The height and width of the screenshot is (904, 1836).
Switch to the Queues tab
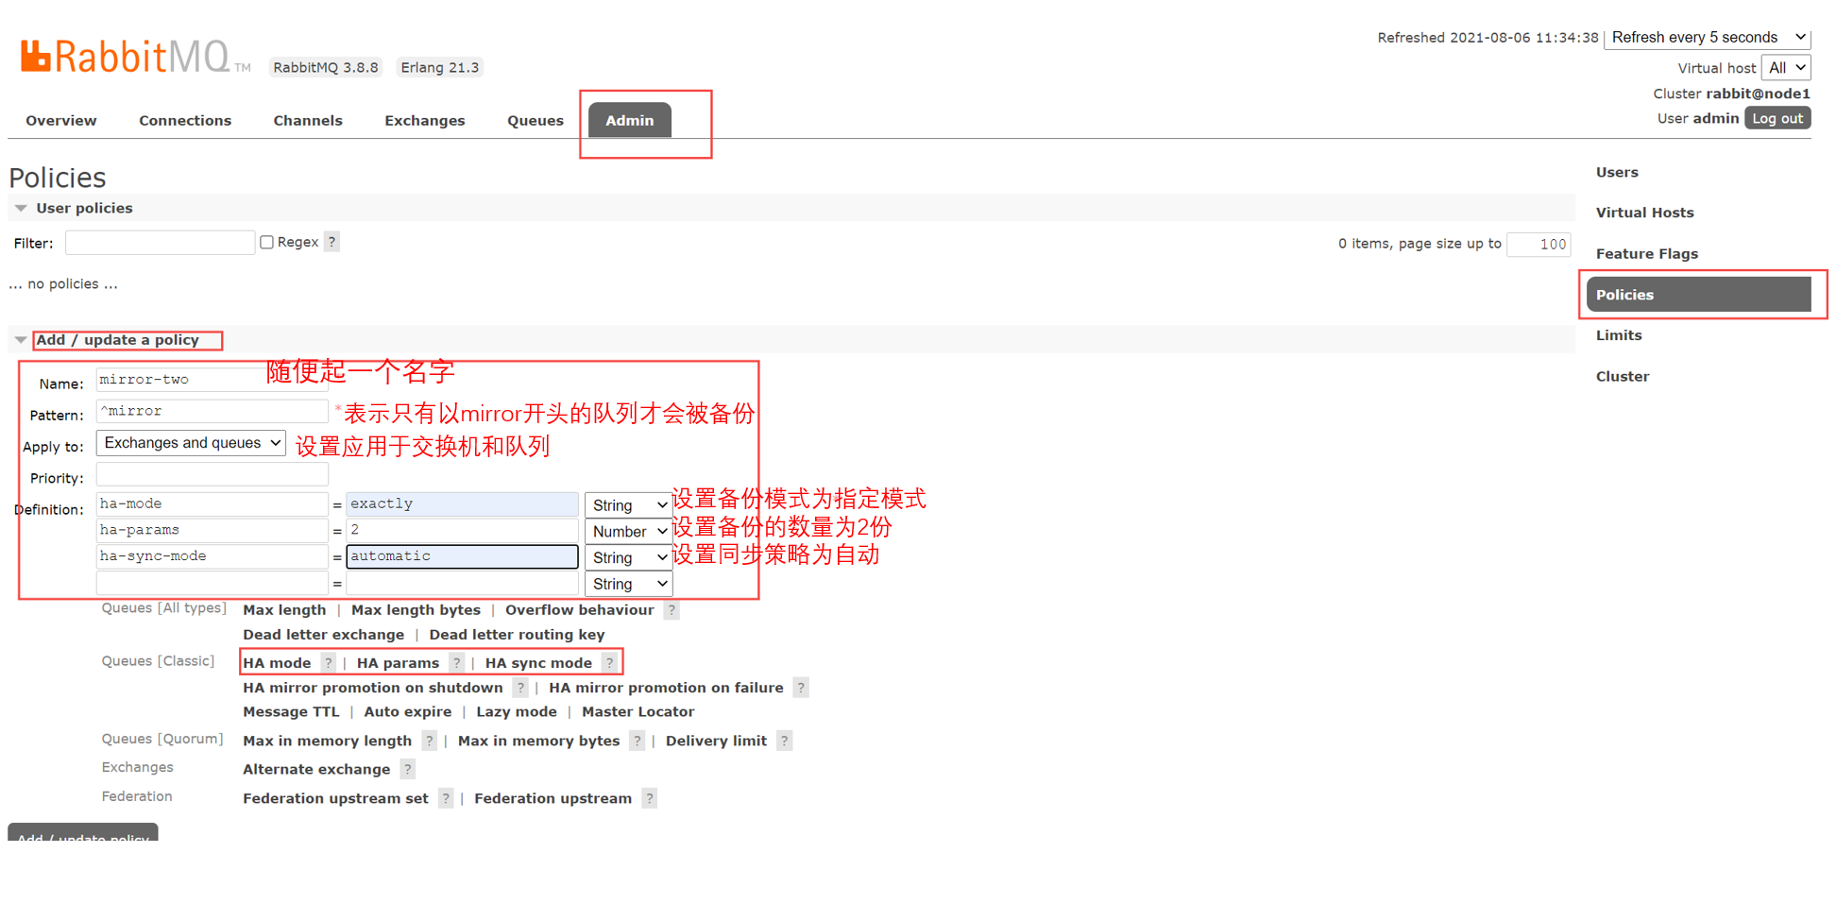click(x=535, y=121)
